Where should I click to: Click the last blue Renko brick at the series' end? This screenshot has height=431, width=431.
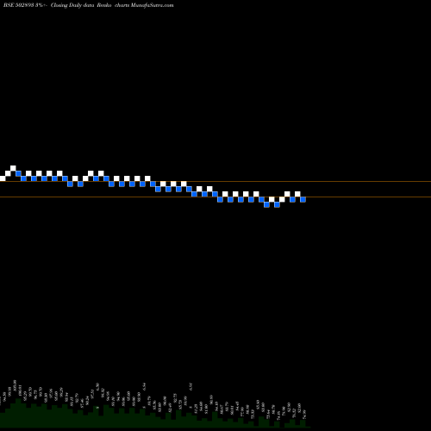tap(303, 199)
